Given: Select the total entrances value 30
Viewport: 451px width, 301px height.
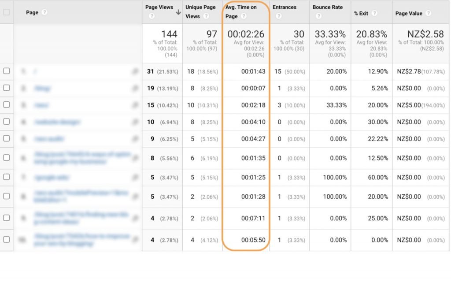Looking at the screenshot, I should pyautogui.click(x=299, y=34).
